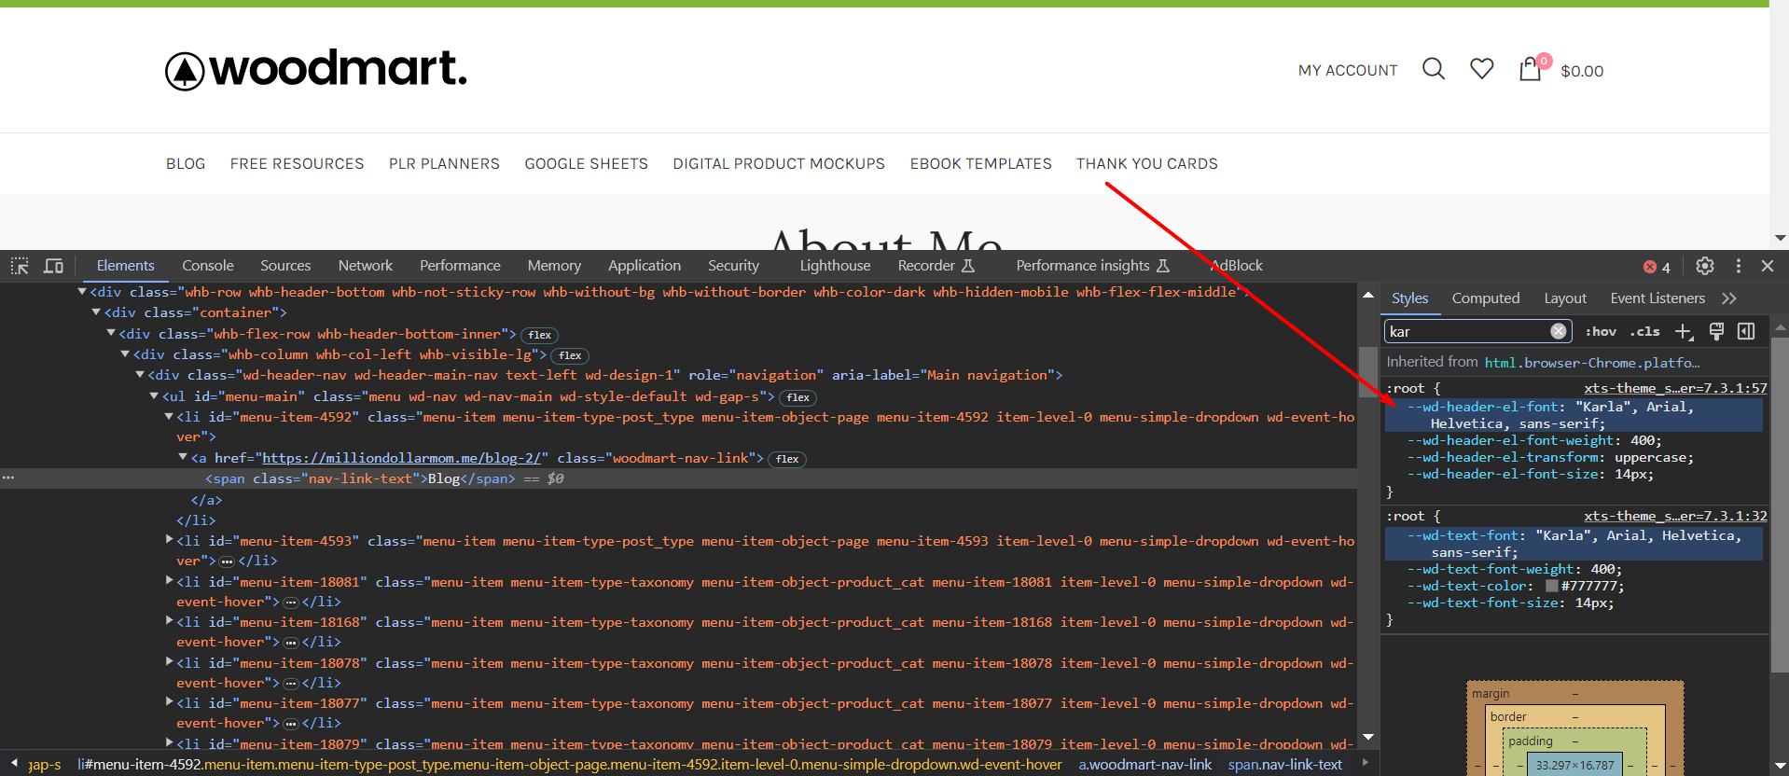Click the html.browser-Chrome inherited selector link
The height and width of the screenshot is (776, 1789).
(1592, 363)
